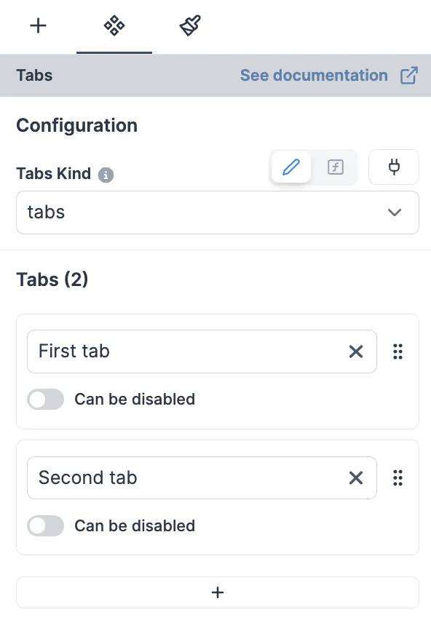Switch to the styles paintbrush tab icon

pyautogui.click(x=189, y=25)
